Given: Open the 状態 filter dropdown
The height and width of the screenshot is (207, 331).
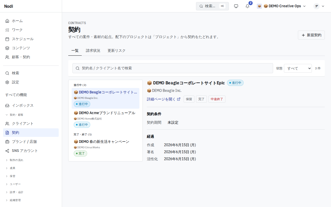Looking at the screenshot, I should (298, 68).
